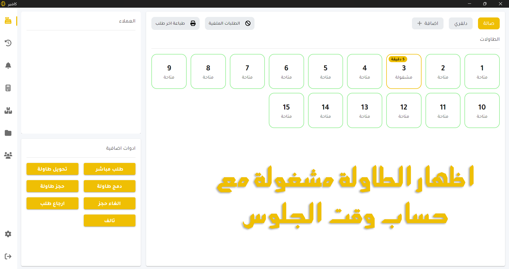The width and height of the screenshot is (509, 269).
Task: Switch to the صالة tab
Action: (488, 23)
